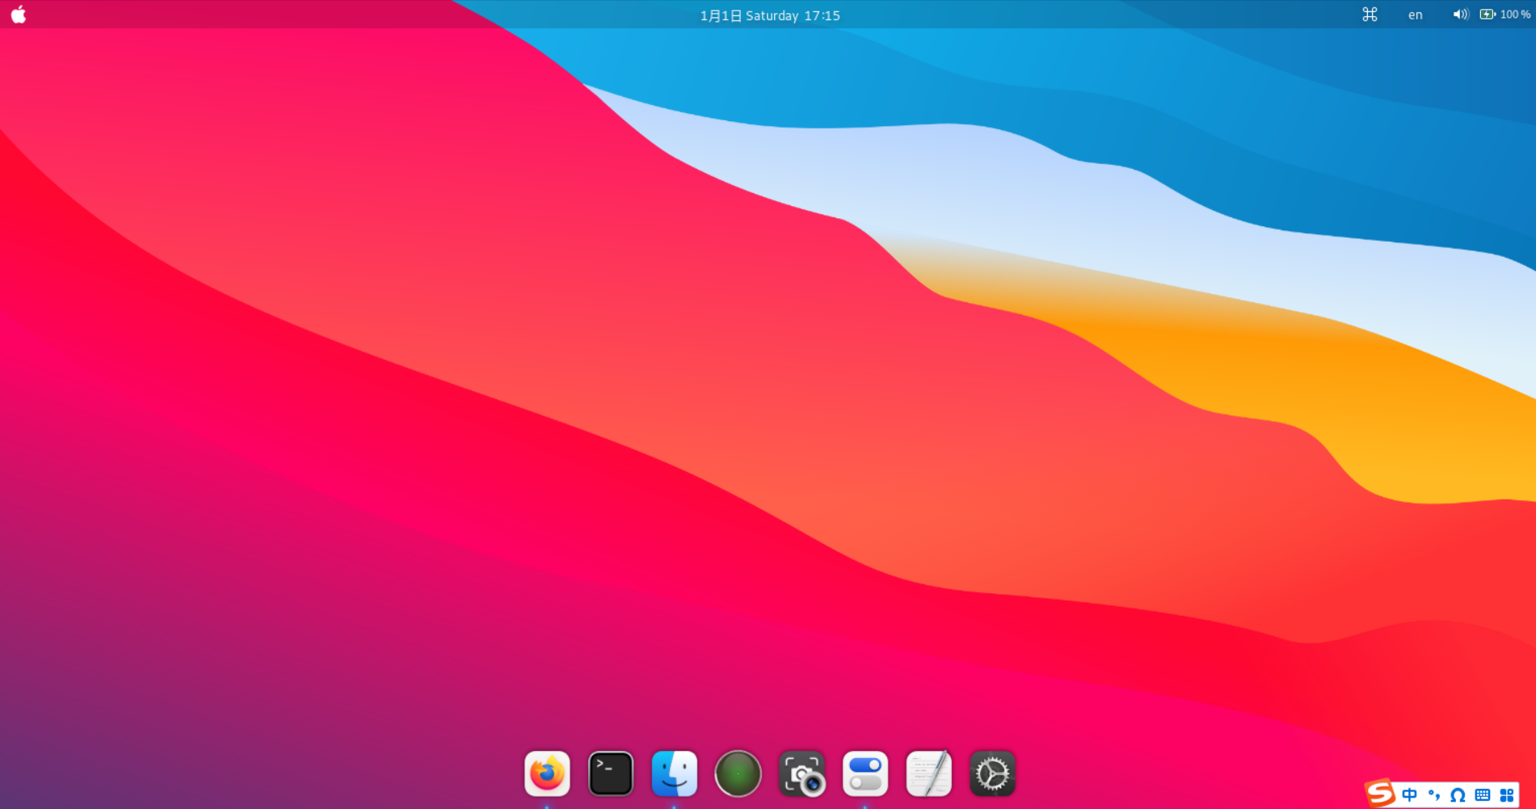Open the Notes text editor from the dock
This screenshot has width=1536, height=809.
point(928,773)
